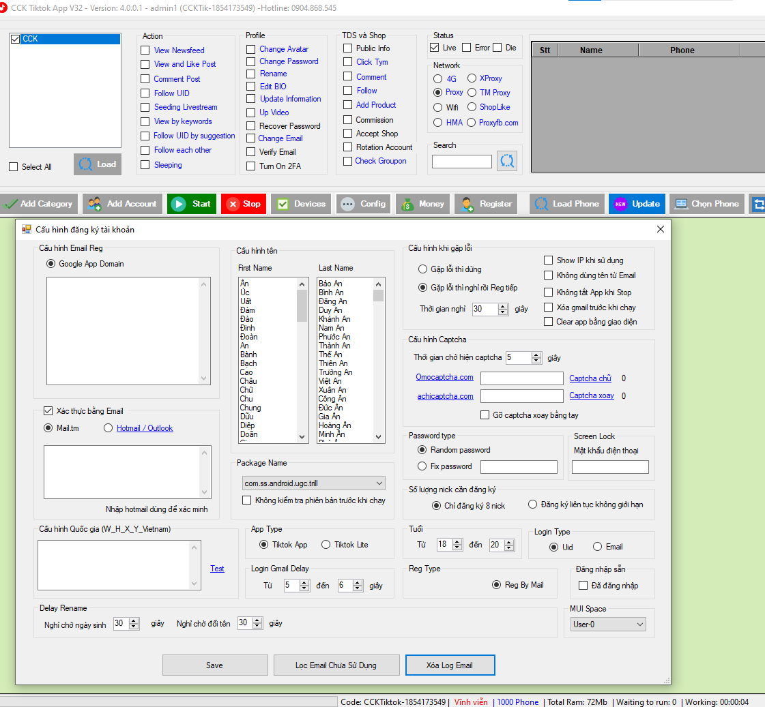Select the 4G network radio button
Viewport: 765px width, 707px height.
[437, 79]
